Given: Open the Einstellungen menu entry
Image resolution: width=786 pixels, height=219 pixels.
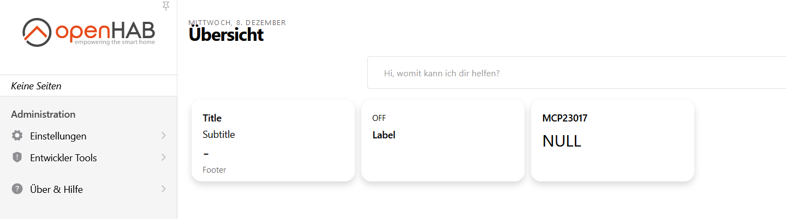Looking at the screenshot, I should tap(58, 136).
